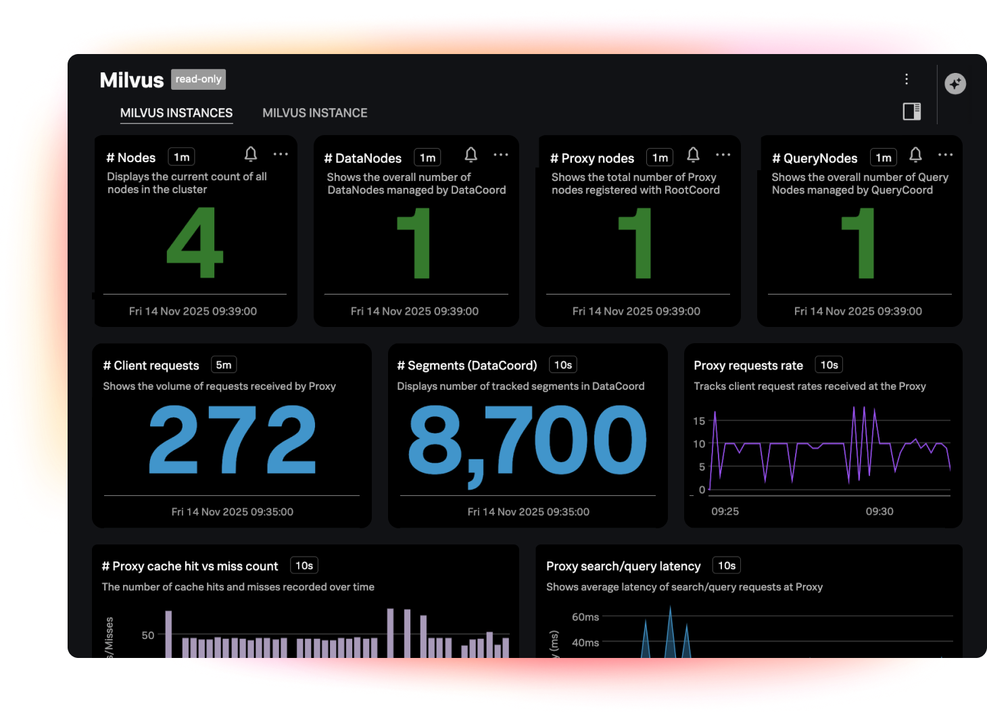Screen dimensions: 987x712
Task: Click the description under Proxy search/query latency
Action: pyautogui.click(x=684, y=587)
